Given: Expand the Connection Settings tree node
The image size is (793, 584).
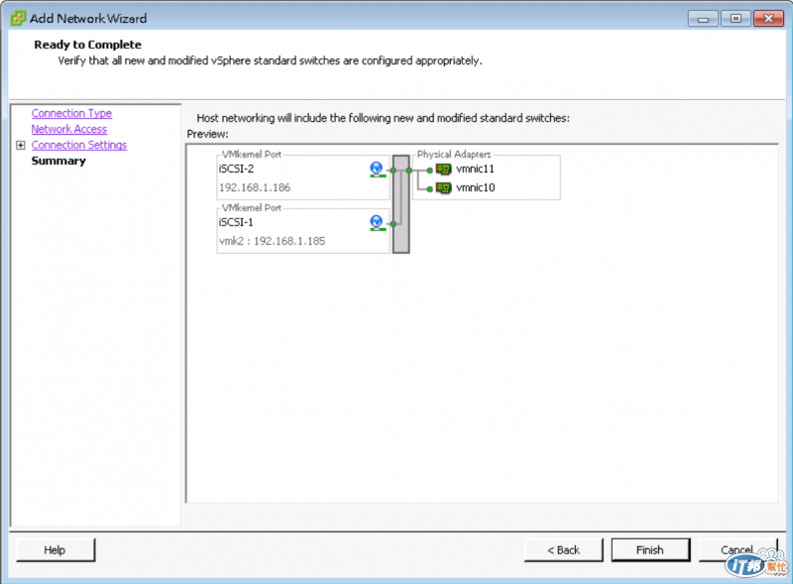Looking at the screenshot, I should 20,145.
